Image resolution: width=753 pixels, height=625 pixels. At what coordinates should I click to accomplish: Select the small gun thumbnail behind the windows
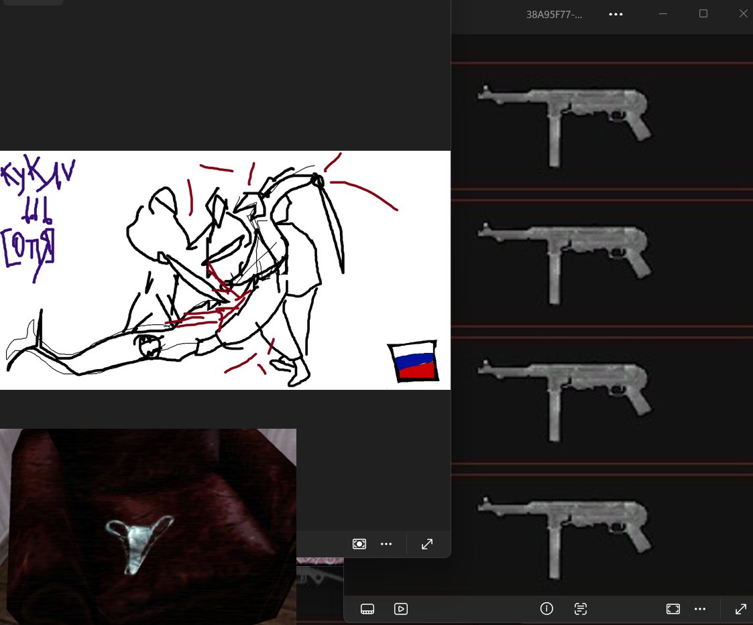click(x=320, y=575)
